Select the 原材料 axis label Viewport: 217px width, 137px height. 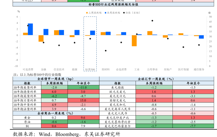106,69
